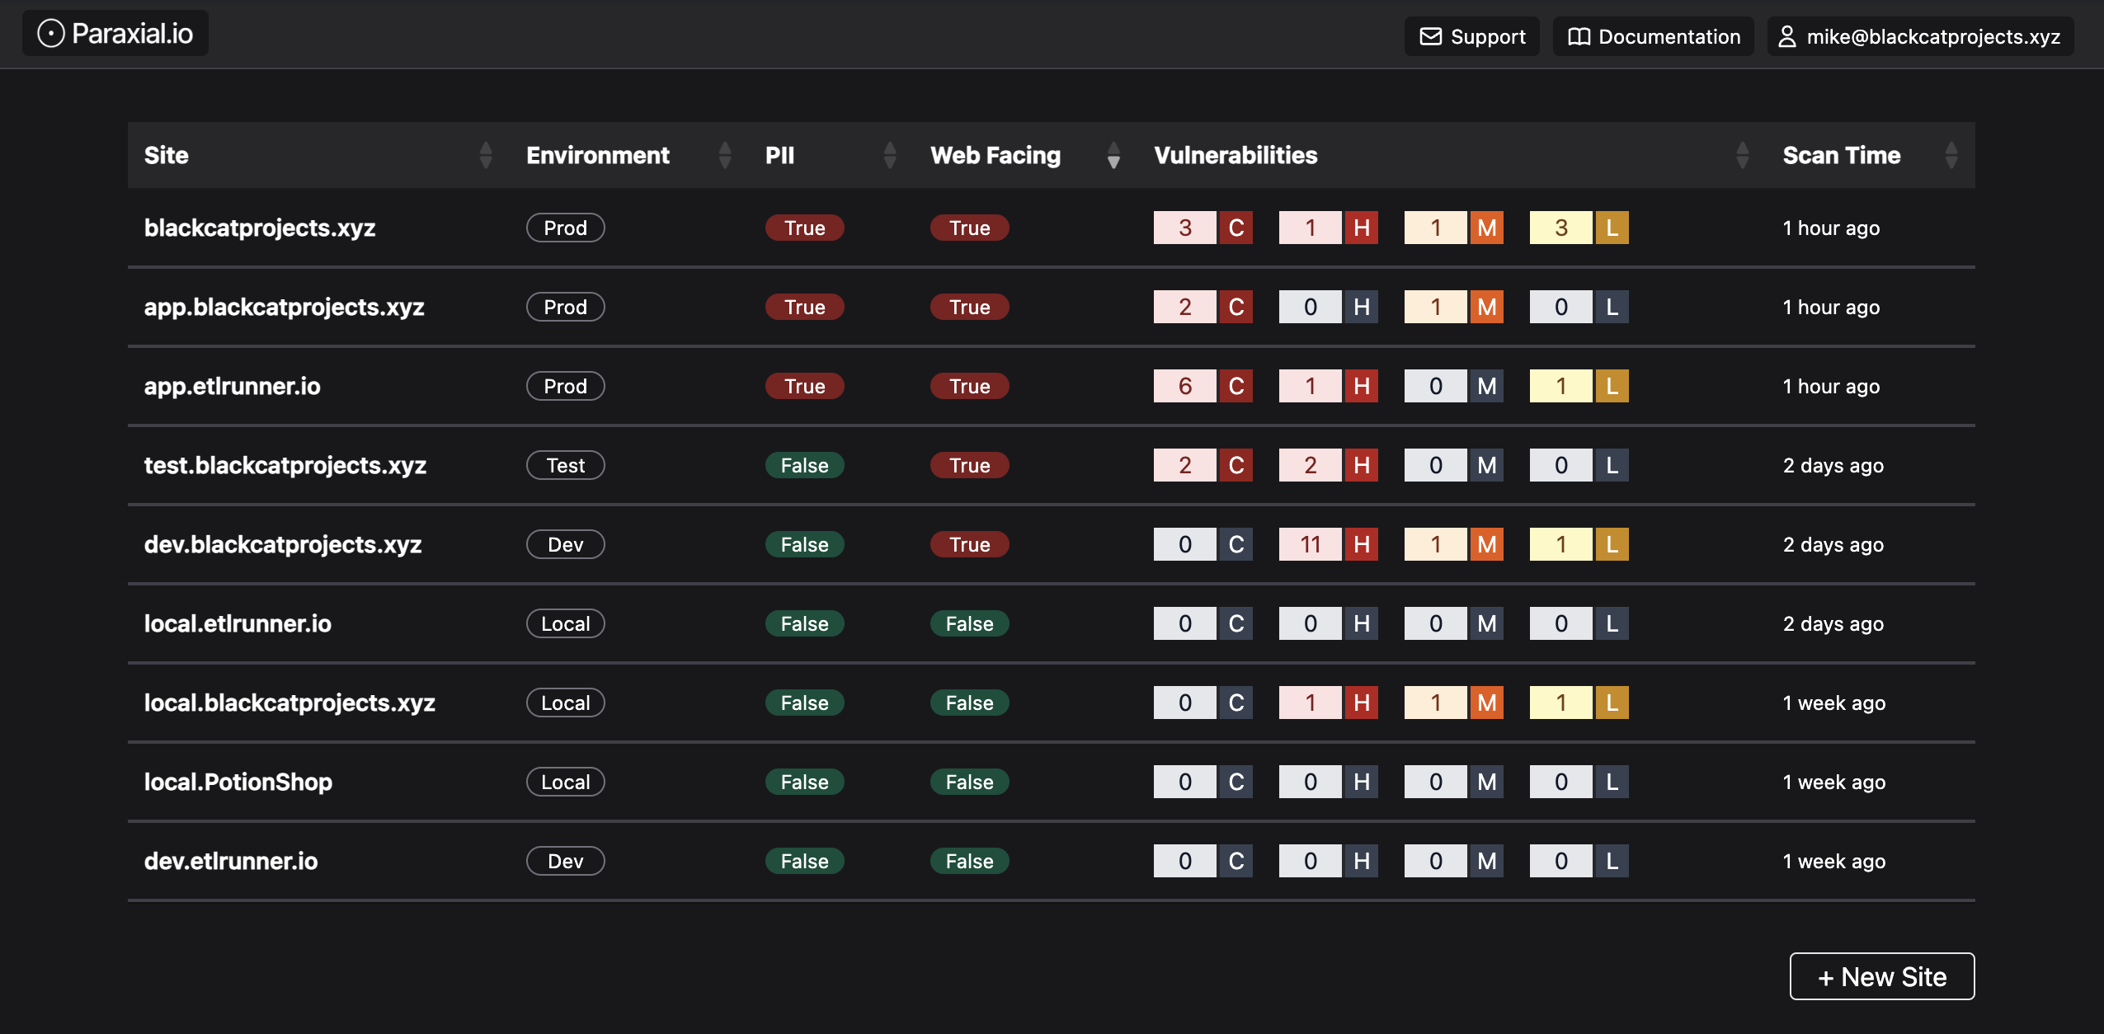Image resolution: width=2104 pixels, height=1034 pixels.
Task: Click the Vulnerabilities column header
Action: [1236, 155]
